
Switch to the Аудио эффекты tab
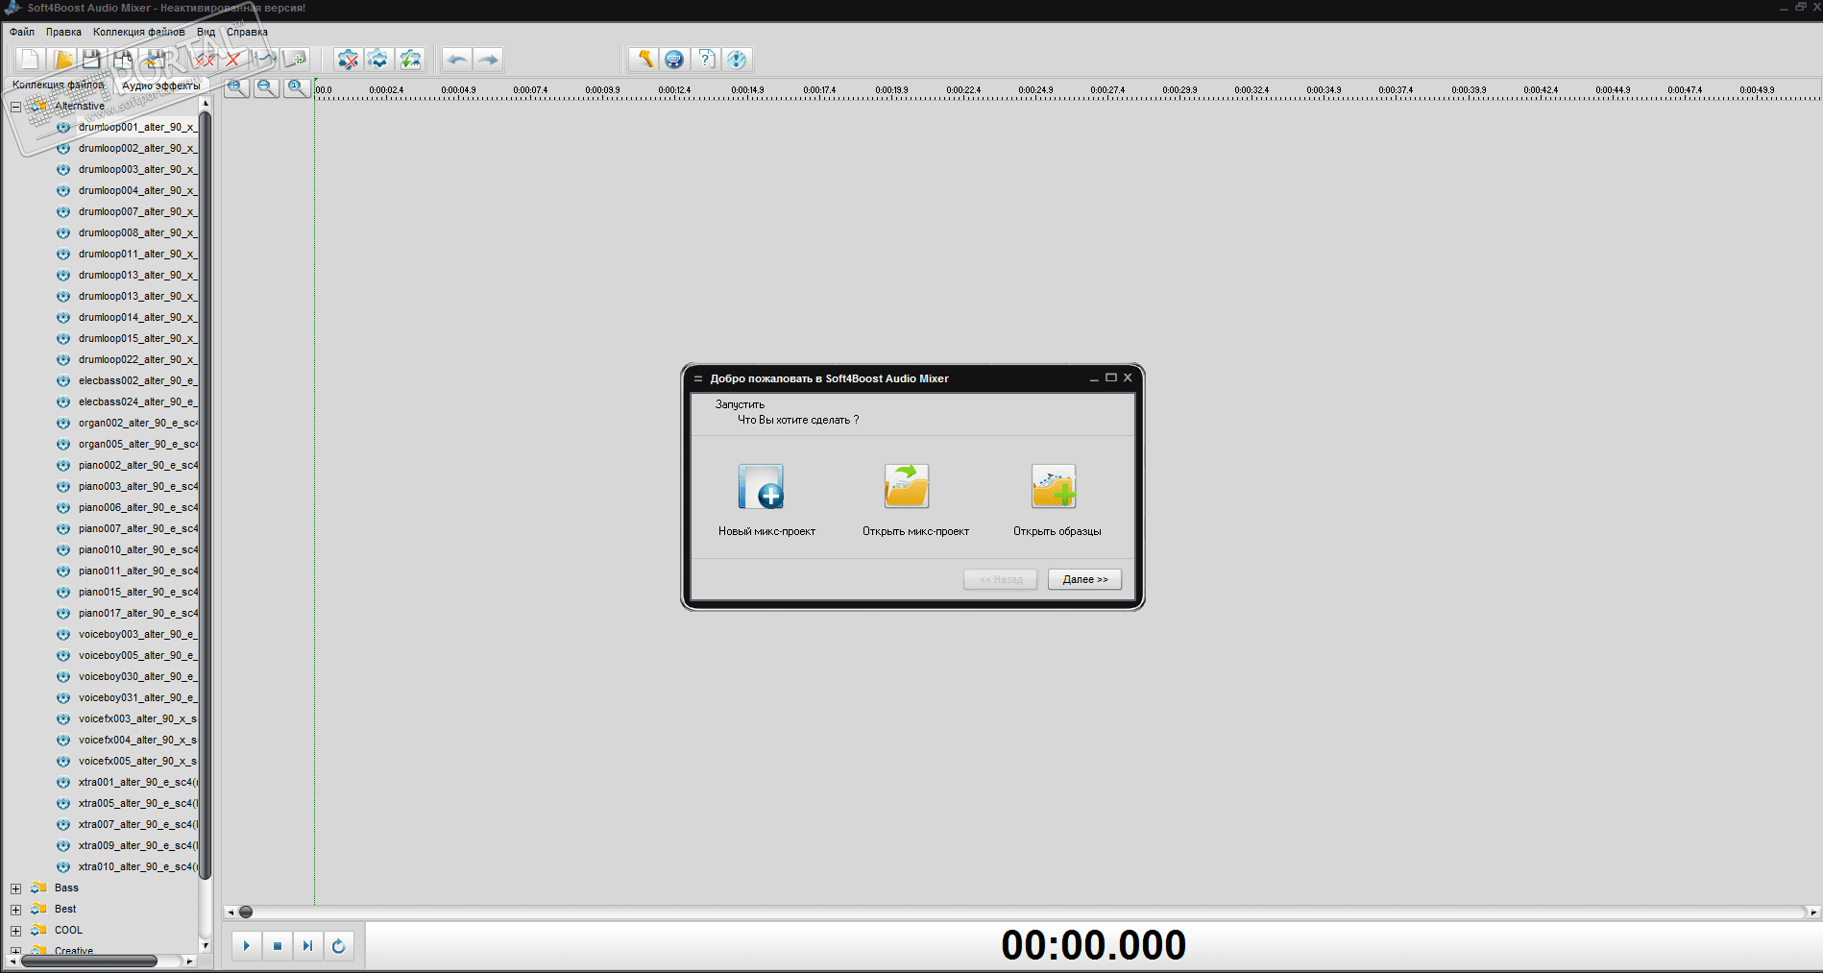[161, 85]
